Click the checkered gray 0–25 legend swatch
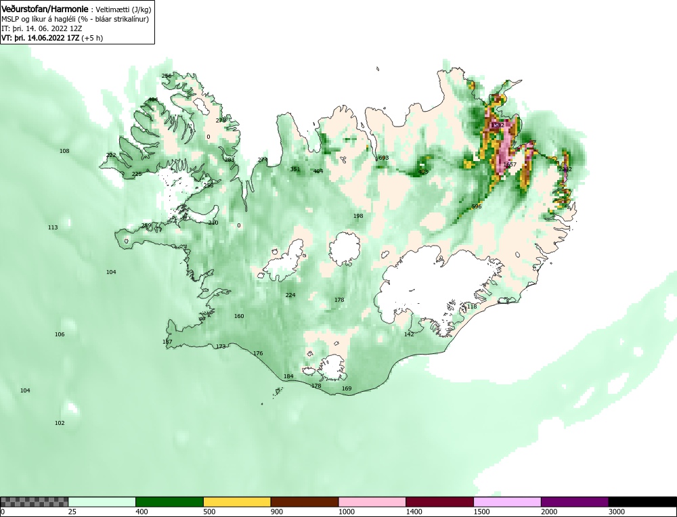This screenshot has width=677, height=517. pyautogui.click(x=34, y=502)
